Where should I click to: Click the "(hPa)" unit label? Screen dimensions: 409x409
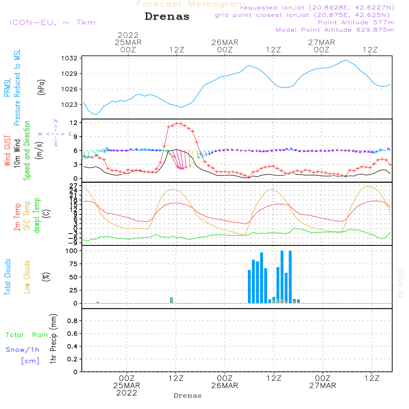pyautogui.click(x=41, y=87)
